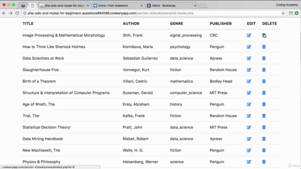This screenshot has width=301, height=169.
Task: Click the DELETE column header
Action: tap(269, 23)
